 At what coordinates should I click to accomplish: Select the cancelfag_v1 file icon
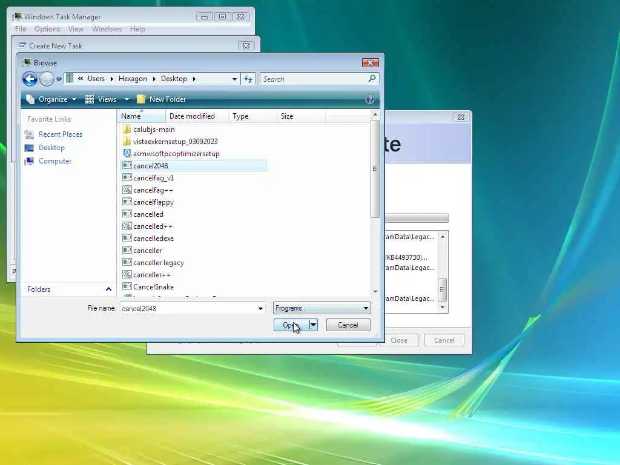(127, 177)
